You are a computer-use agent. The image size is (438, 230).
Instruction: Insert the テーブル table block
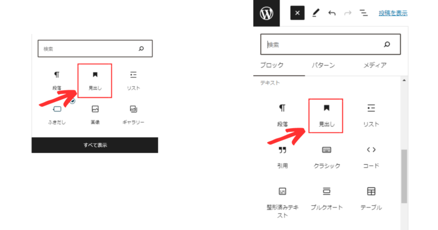(x=371, y=199)
